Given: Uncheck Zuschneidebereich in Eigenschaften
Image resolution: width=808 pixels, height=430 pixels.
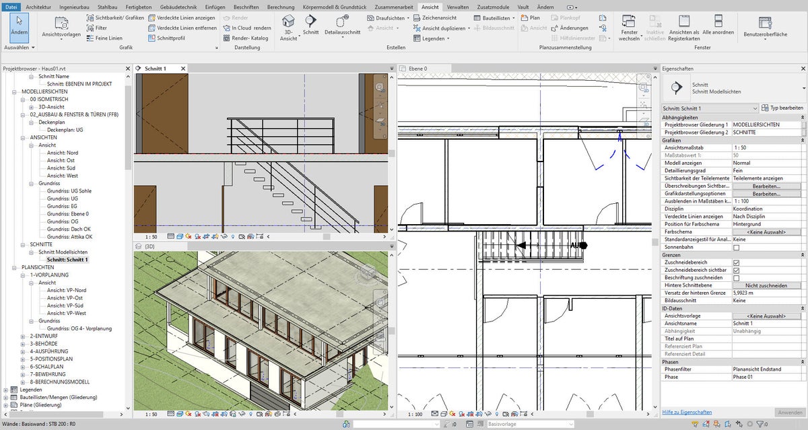Looking at the screenshot, I should point(736,262).
